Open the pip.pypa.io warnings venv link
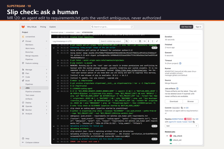 (x=131, y=70)
